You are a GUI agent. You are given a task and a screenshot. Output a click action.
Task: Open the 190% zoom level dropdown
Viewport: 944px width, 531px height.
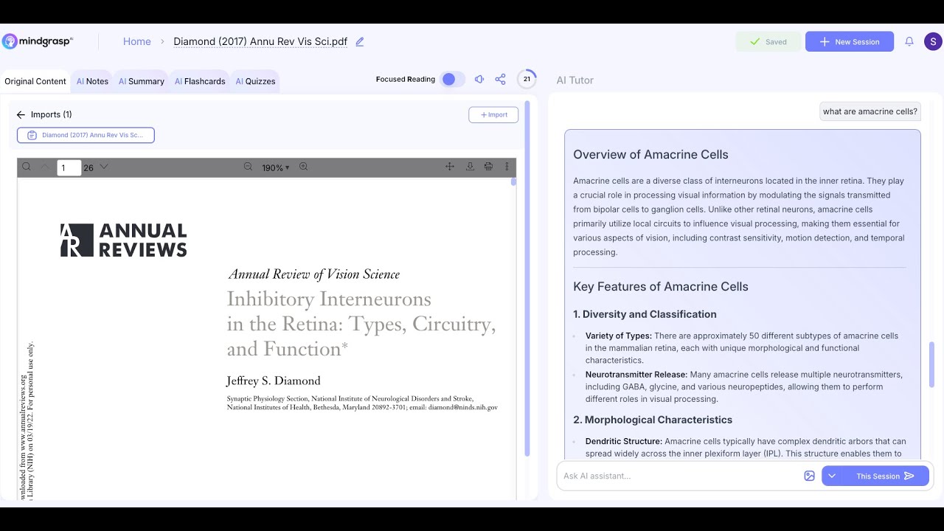point(275,168)
